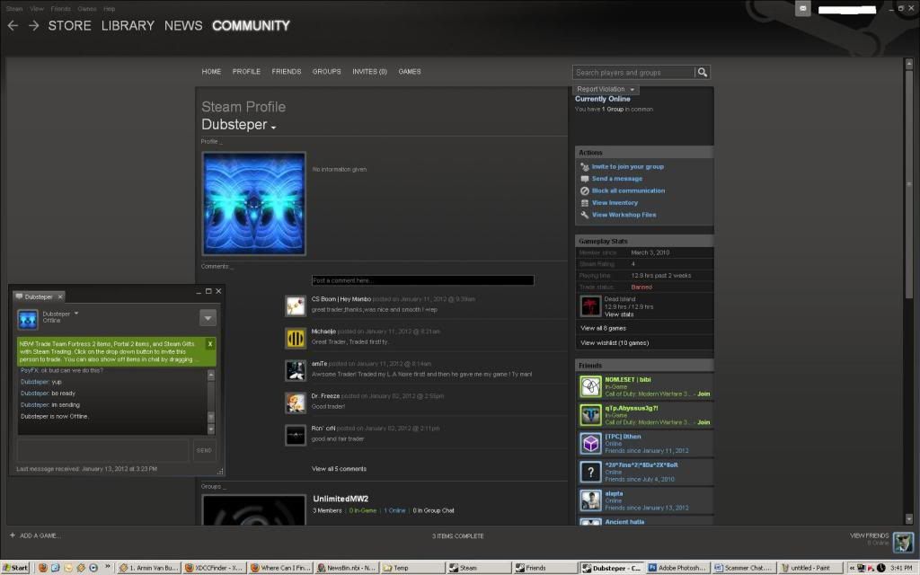Screen dimensions: 920x575
Task: Join NOM.ESET | bibi's game
Action: tap(703, 394)
